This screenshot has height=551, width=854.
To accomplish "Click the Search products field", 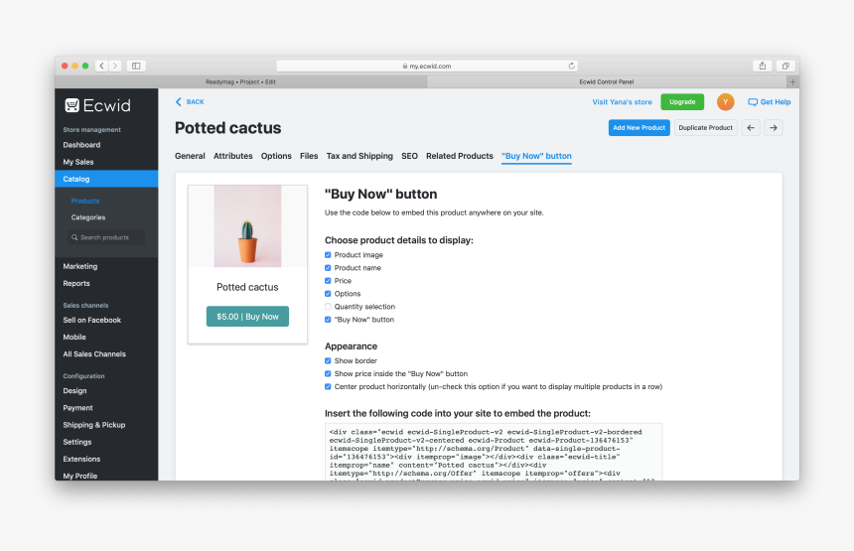I will pyautogui.click(x=106, y=237).
